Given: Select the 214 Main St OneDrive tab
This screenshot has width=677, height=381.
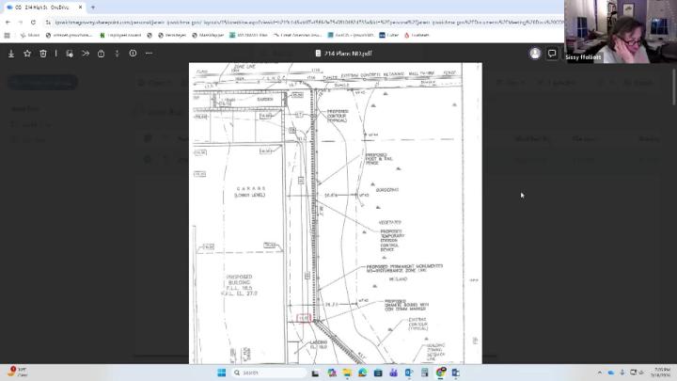Looking at the screenshot, I should [x=42, y=7].
